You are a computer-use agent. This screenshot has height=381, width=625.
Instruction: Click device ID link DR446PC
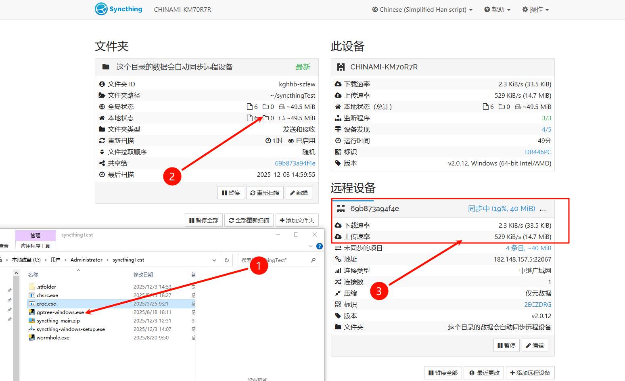[x=538, y=152]
